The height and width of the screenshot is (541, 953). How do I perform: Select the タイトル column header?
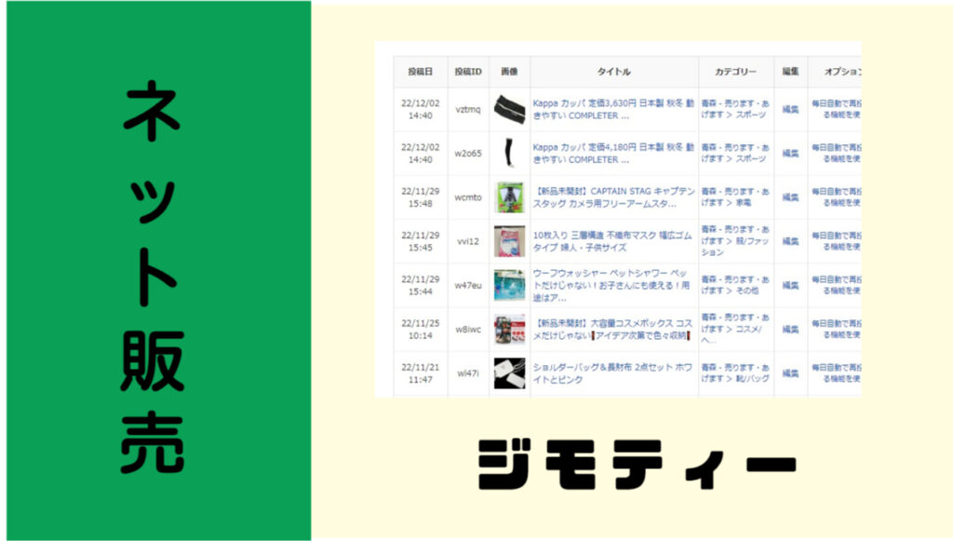pyautogui.click(x=614, y=72)
